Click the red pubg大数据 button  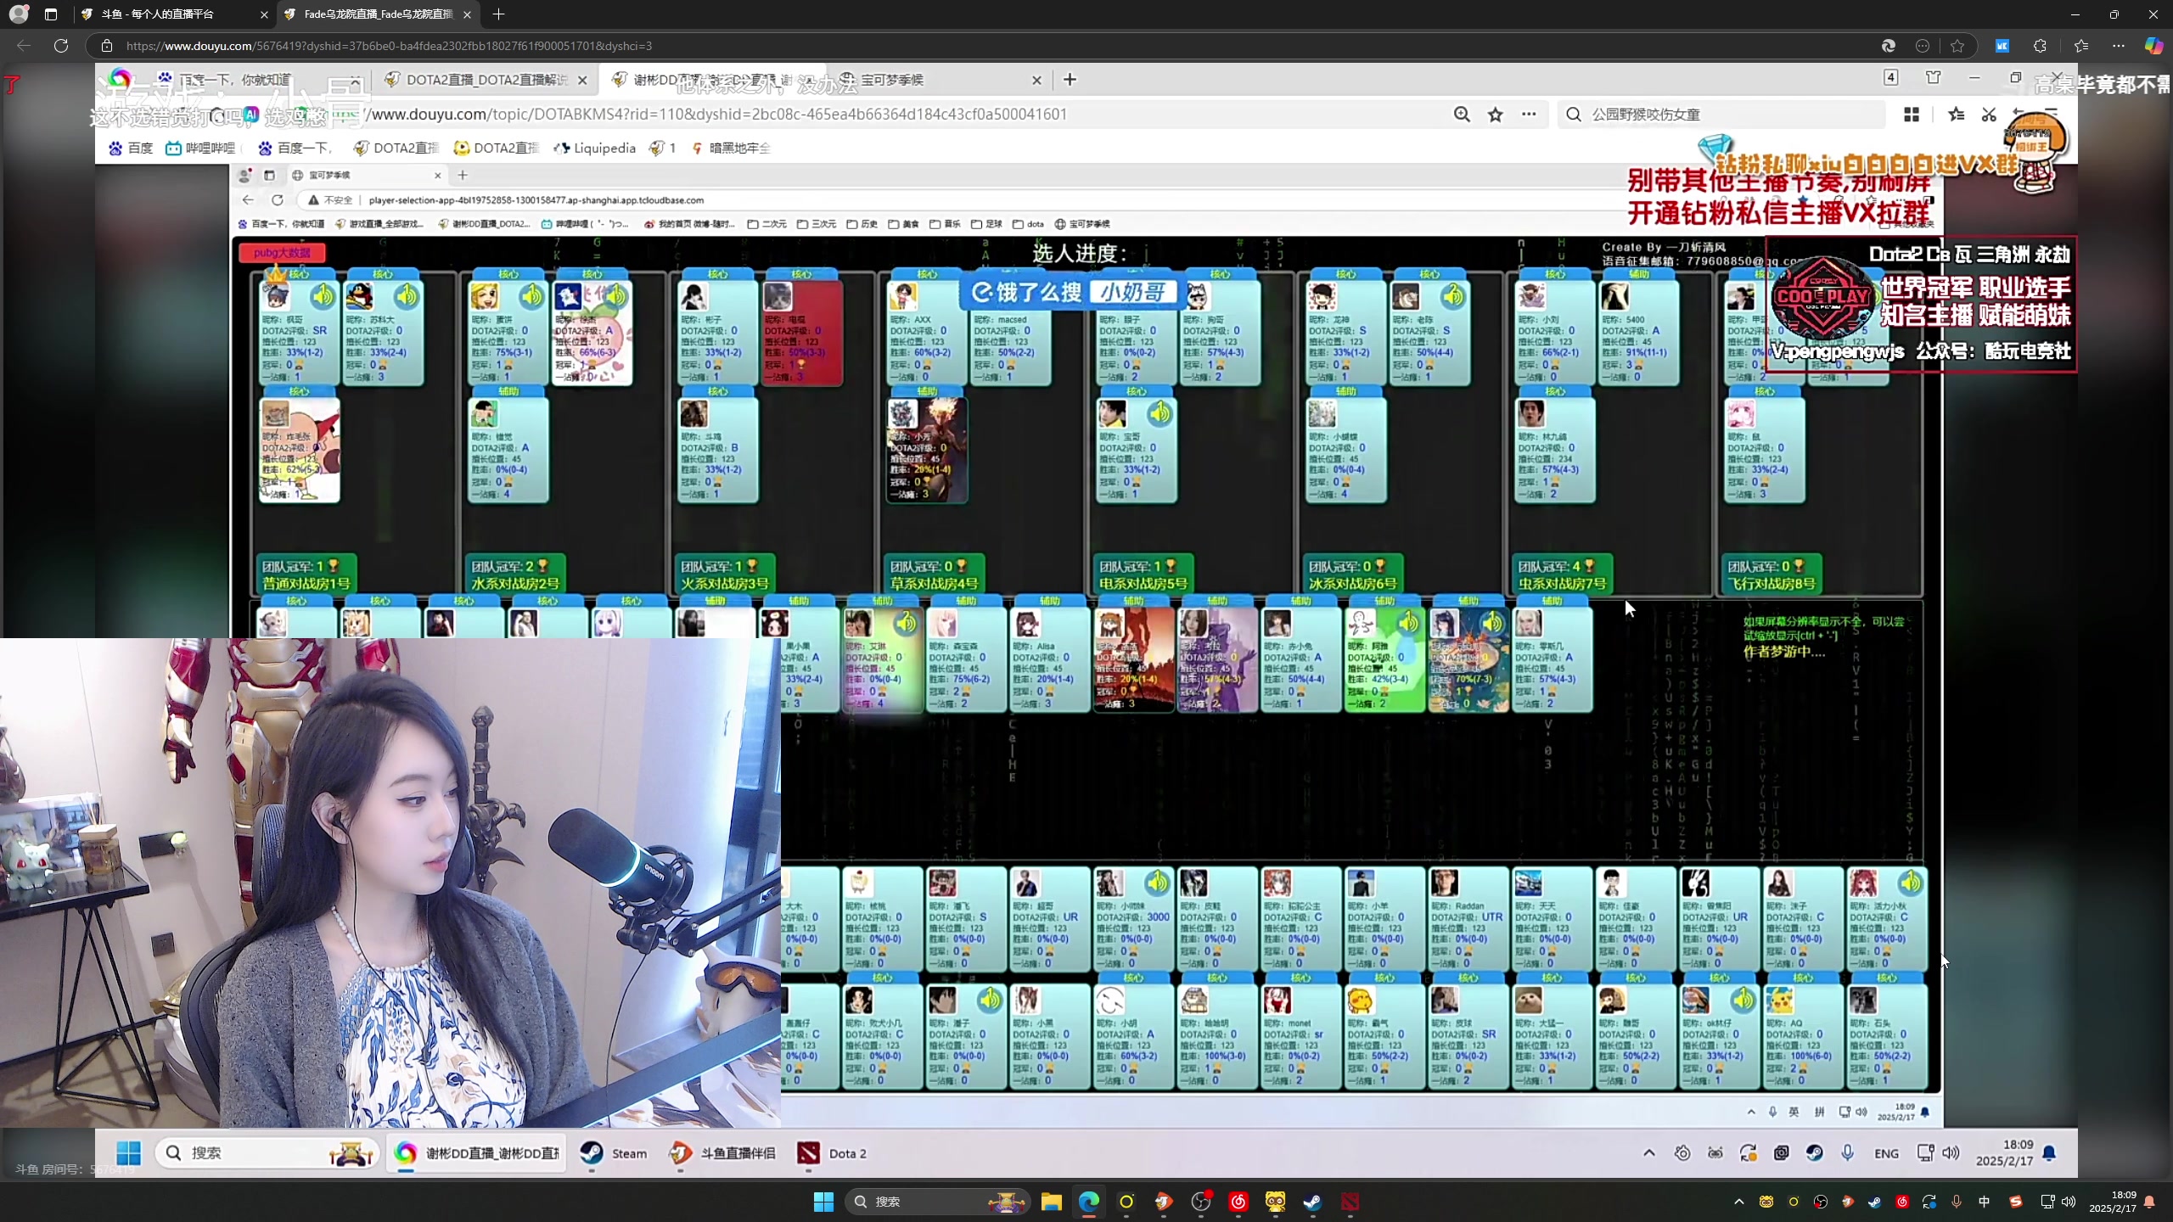(x=282, y=253)
